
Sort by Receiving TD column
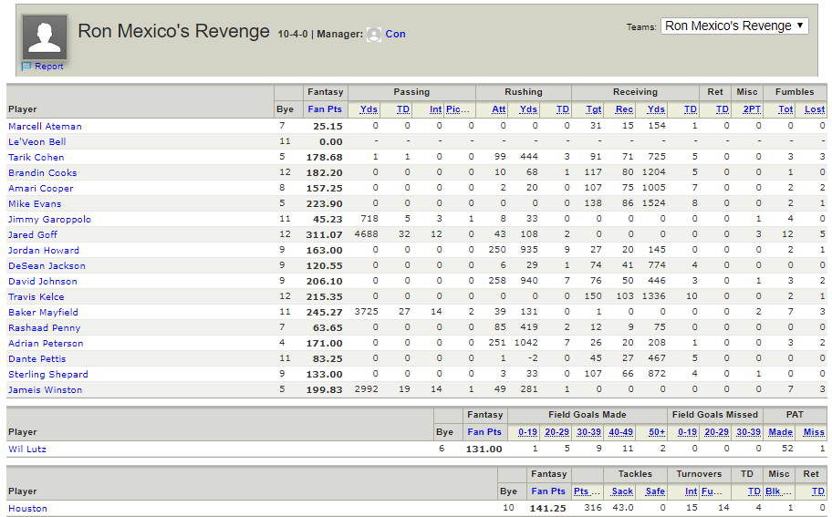click(x=691, y=109)
